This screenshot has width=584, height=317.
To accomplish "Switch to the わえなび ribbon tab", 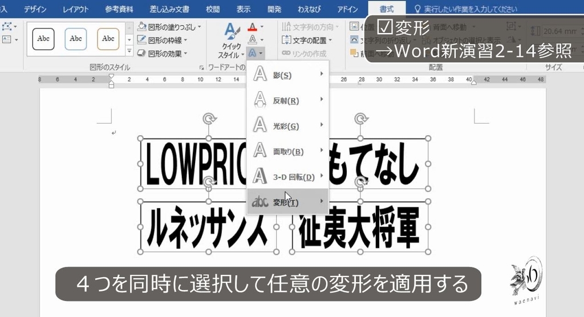I will pyautogui.click(x=309, y=9).
